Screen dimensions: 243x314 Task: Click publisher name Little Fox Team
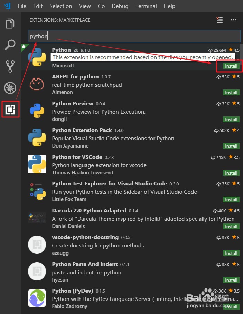[69, 199]
